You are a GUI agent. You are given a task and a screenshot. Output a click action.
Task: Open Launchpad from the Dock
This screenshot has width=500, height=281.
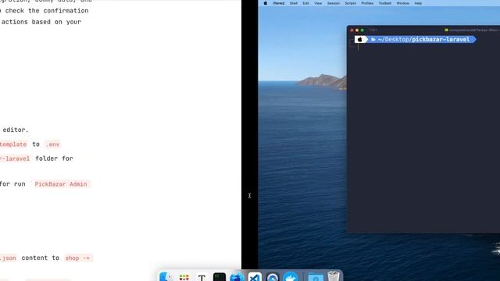[x=184, y=276]
